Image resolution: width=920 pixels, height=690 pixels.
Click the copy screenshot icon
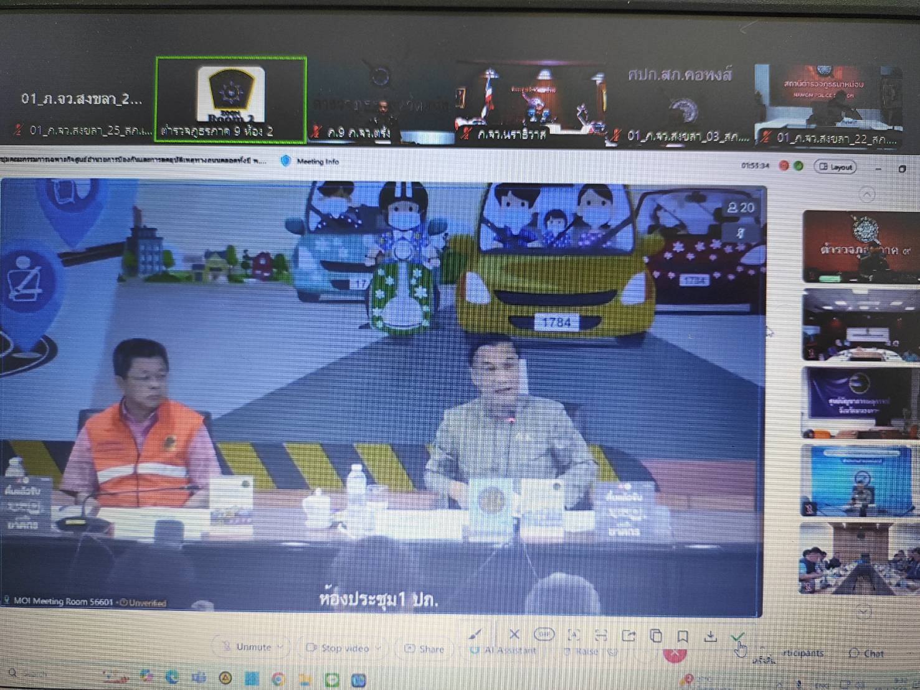(x=656, y=635)
